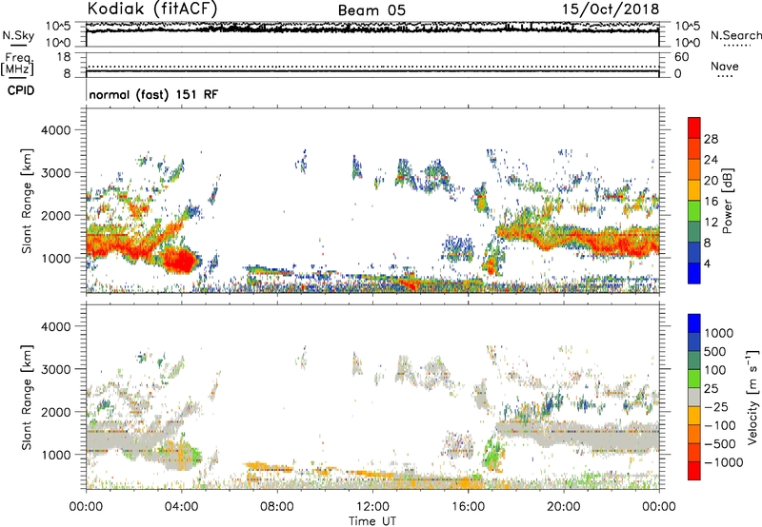Click the 20:00 time tick label
762x527 pixels.
coord(563,507)
